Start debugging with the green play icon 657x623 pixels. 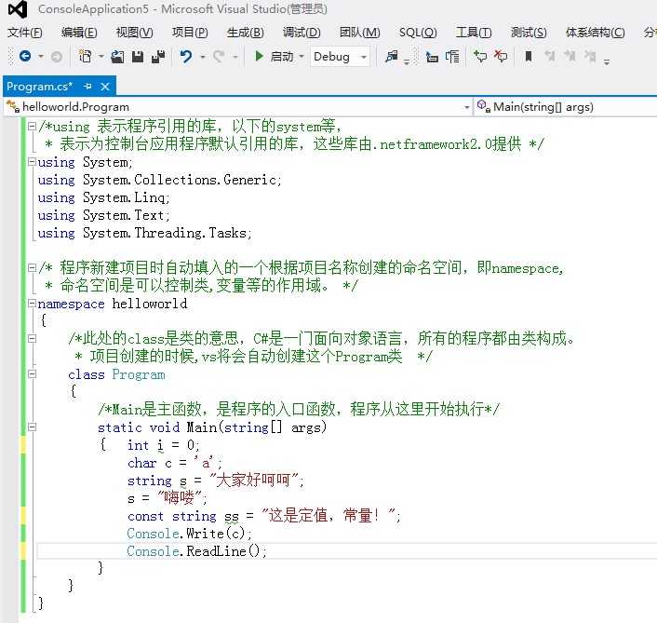(x=259, y=56)
